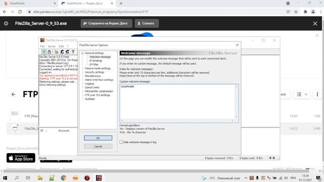Open Passive mode settings page
The width and height of the screenshot is (324, 182).
pyautogui.click(x=98, y=68)
